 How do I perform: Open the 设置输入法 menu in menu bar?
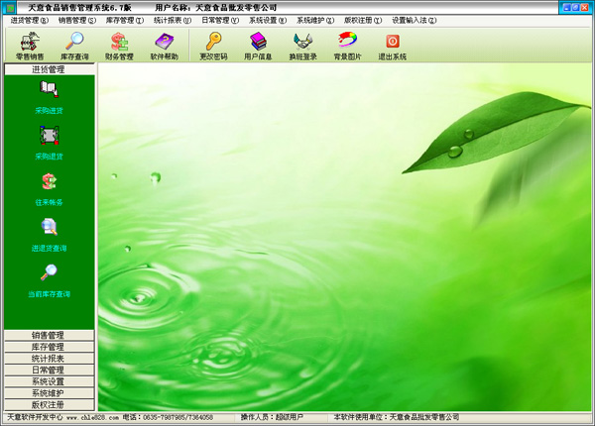point(416,20)
